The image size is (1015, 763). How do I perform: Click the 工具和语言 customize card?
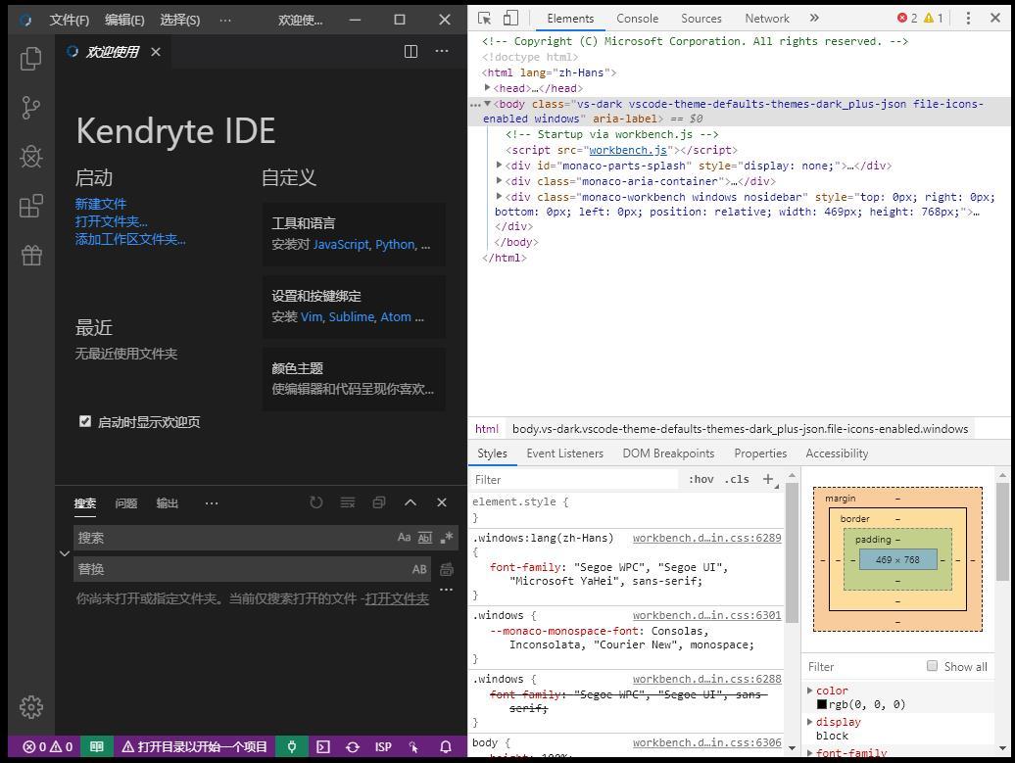(x=354, y=234)
